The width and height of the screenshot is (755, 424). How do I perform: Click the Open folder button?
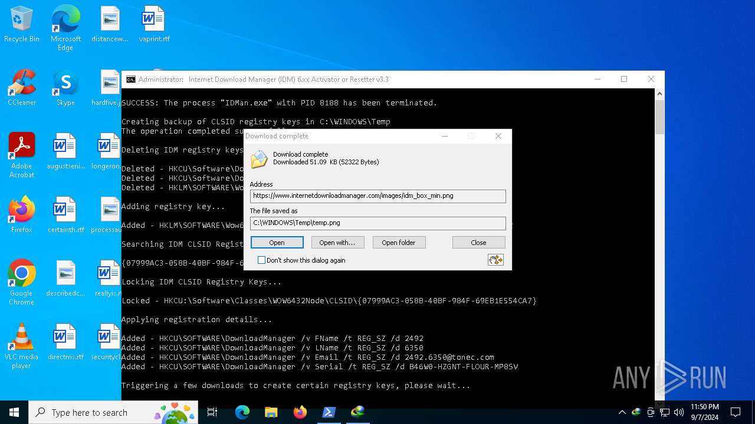pyautogui.click(x=399, y=243)
